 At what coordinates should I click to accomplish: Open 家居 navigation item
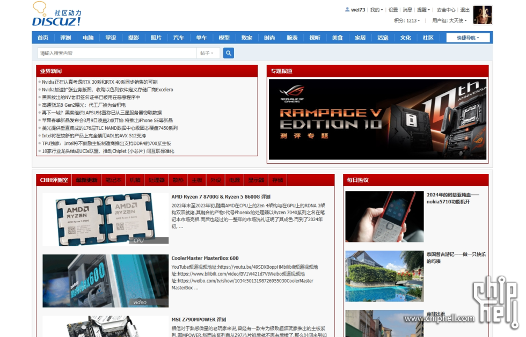(x=360, y=38)
